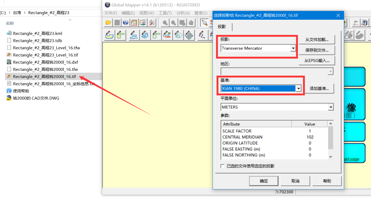Open the 分析(A) menu

click(183, 13)
